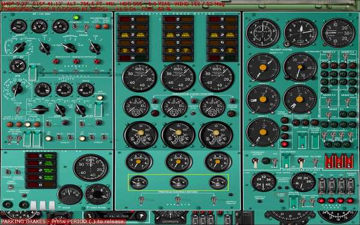Flip last of four black rocker switches in hydraulics section
The width and height of the screenshot is (360, 225).
(350, 185)
